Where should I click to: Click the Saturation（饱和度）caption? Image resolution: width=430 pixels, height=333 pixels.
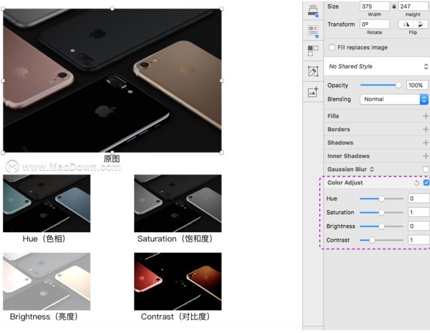pyautogui.click(x=176, y=239)
